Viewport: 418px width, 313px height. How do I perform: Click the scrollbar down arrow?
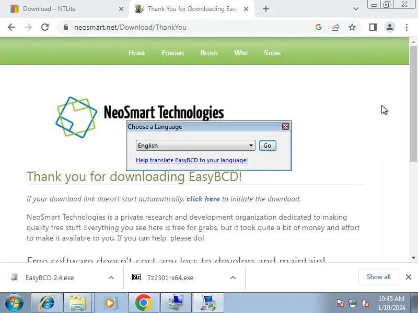pos(413,258)
